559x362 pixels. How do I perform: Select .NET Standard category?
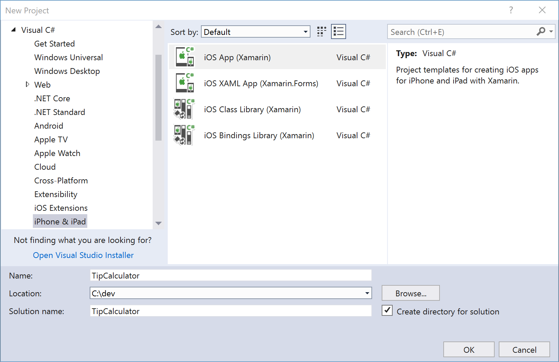click(x=60, y=112)
